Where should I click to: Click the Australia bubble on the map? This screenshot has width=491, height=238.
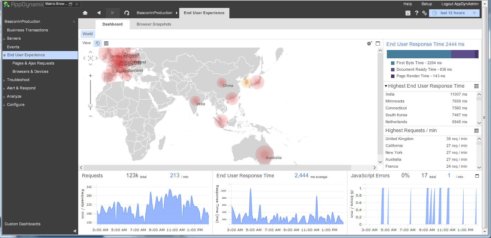point(264,155)
